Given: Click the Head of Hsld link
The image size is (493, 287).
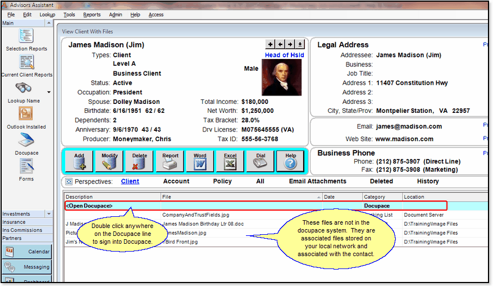Looking at the screenshot, I should [x=284, y=55].
